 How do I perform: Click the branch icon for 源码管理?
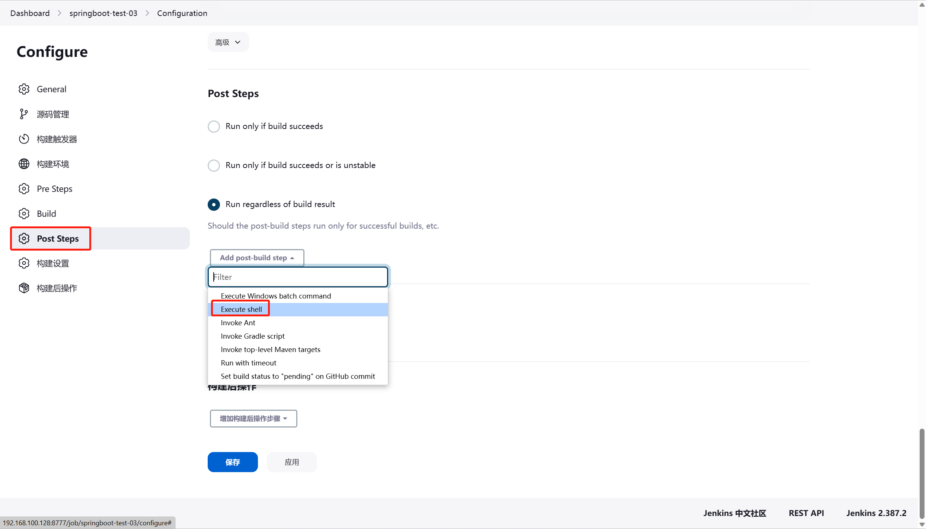(24, 114)
